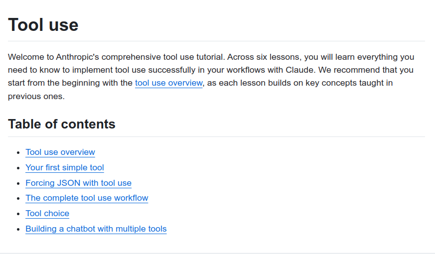Image resolution: width=435 pixels, height=260 pixels.
Task: Click bullet beside complete tool use workflow
Action: [18, 198]
